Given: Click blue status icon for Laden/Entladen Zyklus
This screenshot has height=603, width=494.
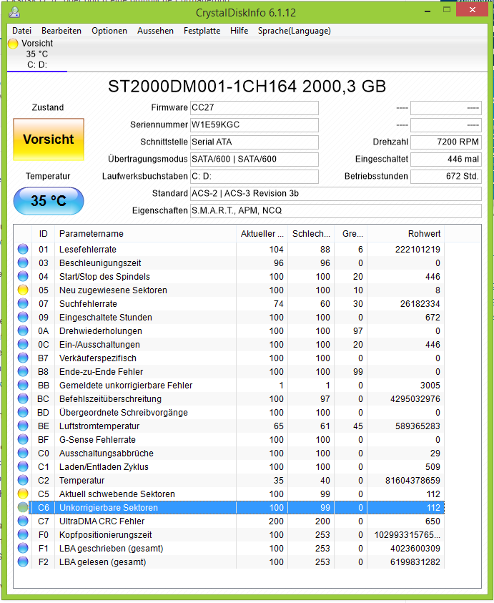Looking at the screenshot, I should (23, 466).
